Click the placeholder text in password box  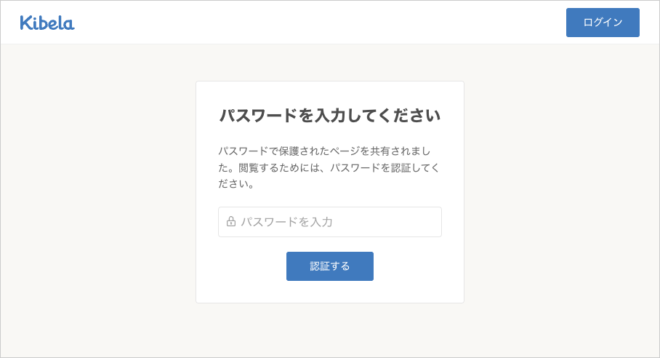286,222
